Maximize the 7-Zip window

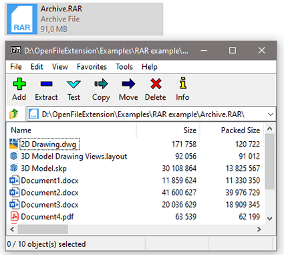tap(233, 50)
